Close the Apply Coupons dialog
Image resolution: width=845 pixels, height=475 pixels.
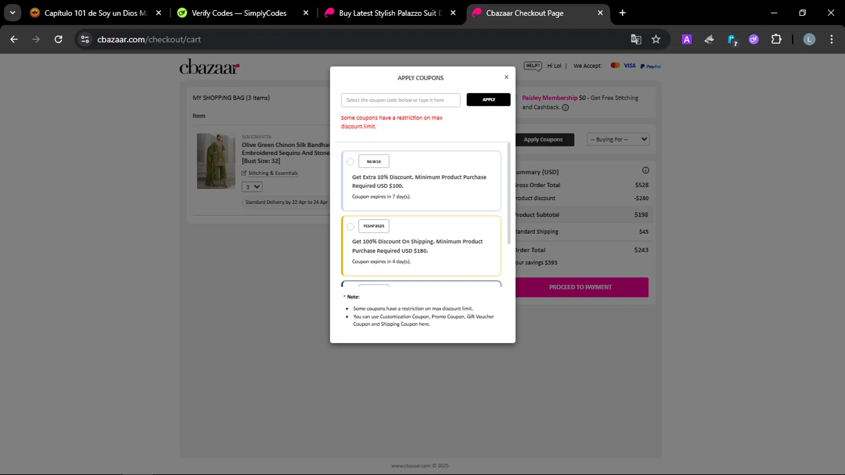506,77
